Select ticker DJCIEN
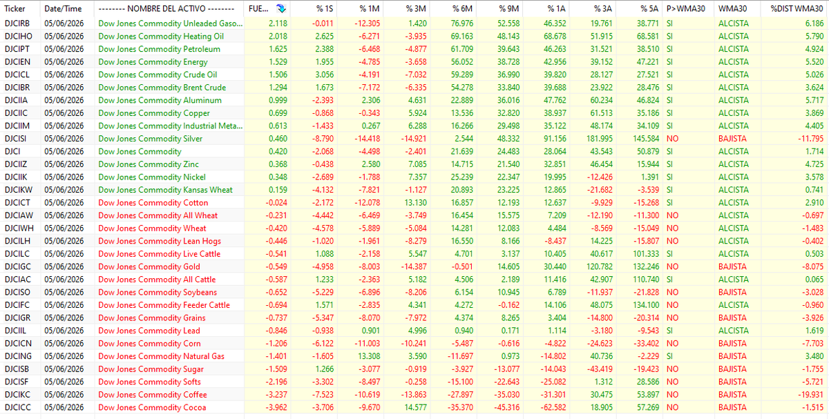The width and height of the screenshot is (829, 419). (16, 61)
